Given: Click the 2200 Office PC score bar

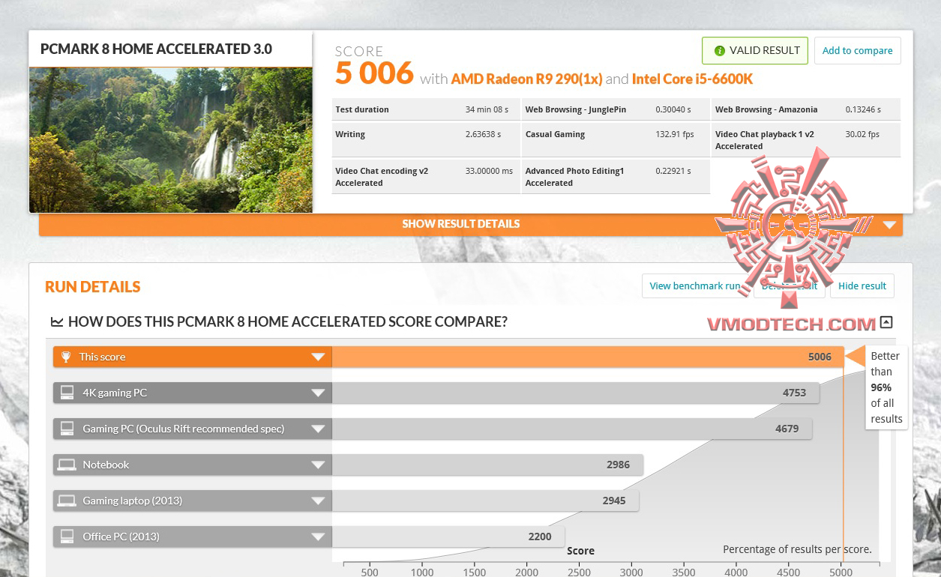Looking at the screenshot, I should coord(448,537).
